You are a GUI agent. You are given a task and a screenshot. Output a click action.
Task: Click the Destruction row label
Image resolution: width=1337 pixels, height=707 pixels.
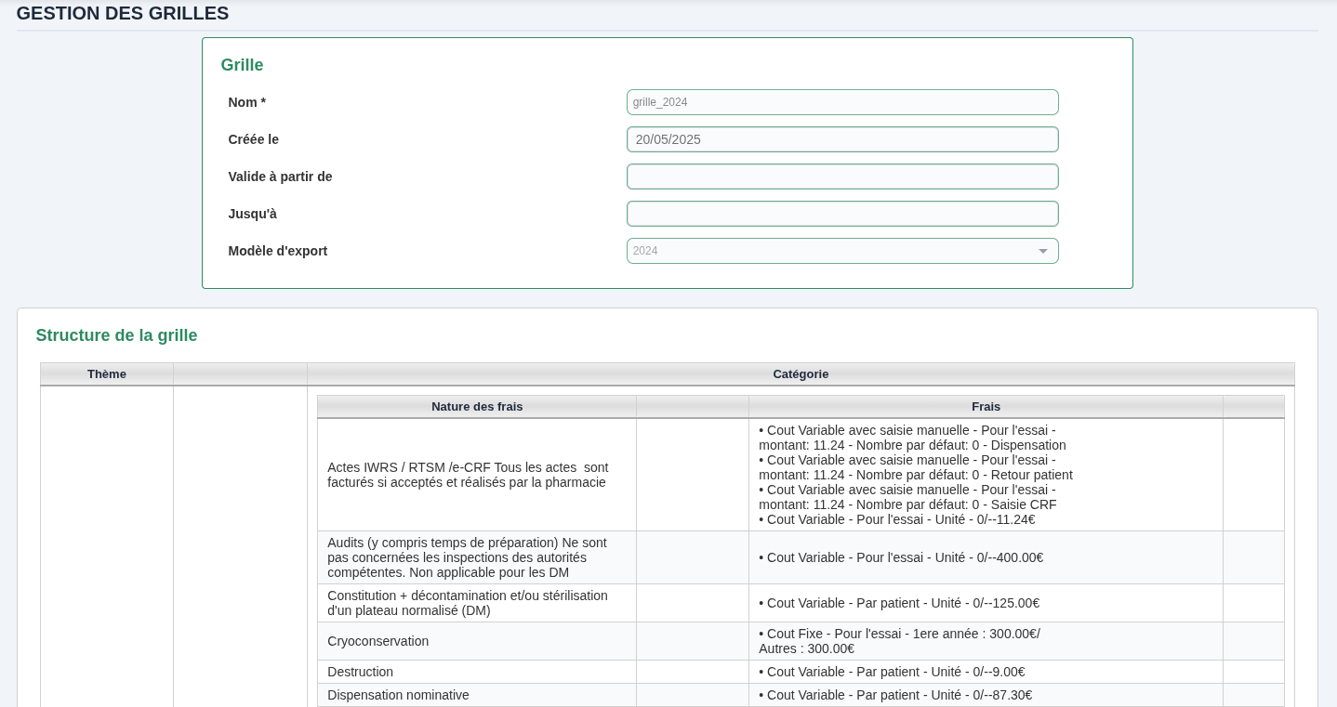pyautogui.click(x=360, y=672)
